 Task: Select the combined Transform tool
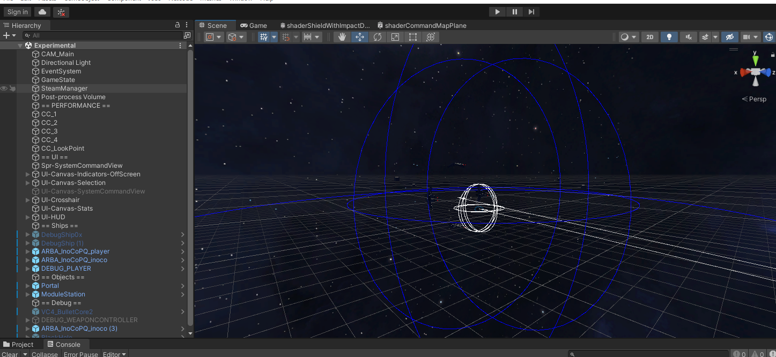pyautogui.click(x=430, y=37)
